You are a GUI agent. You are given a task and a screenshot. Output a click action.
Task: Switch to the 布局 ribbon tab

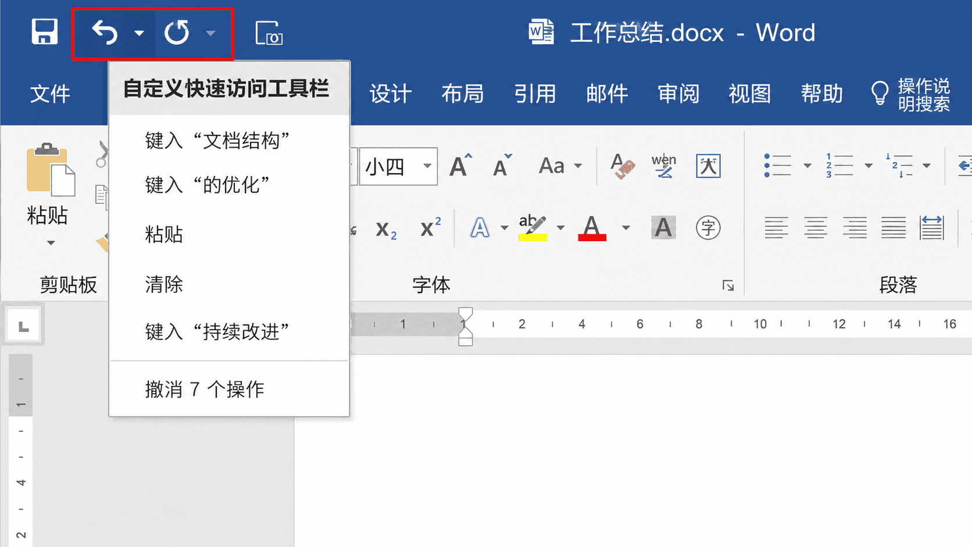coord(463,93)
